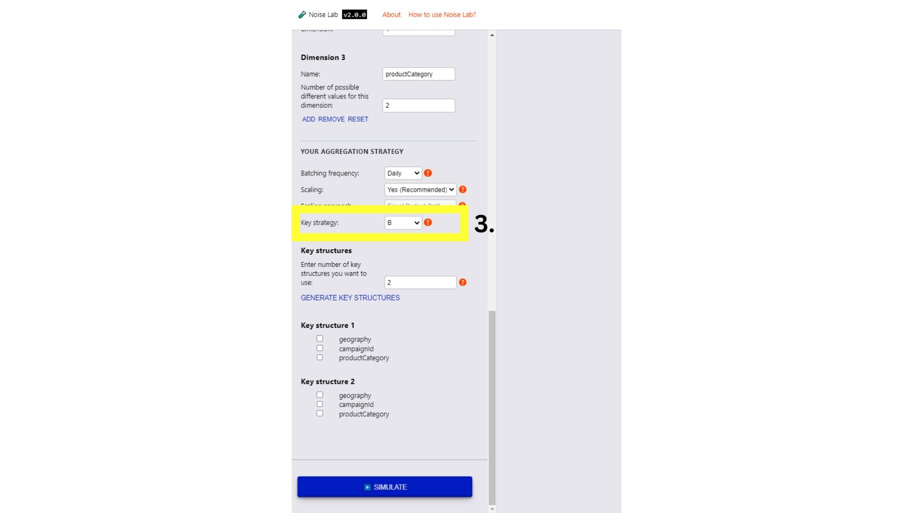Click the help icon next to Batching frequency

427,173
